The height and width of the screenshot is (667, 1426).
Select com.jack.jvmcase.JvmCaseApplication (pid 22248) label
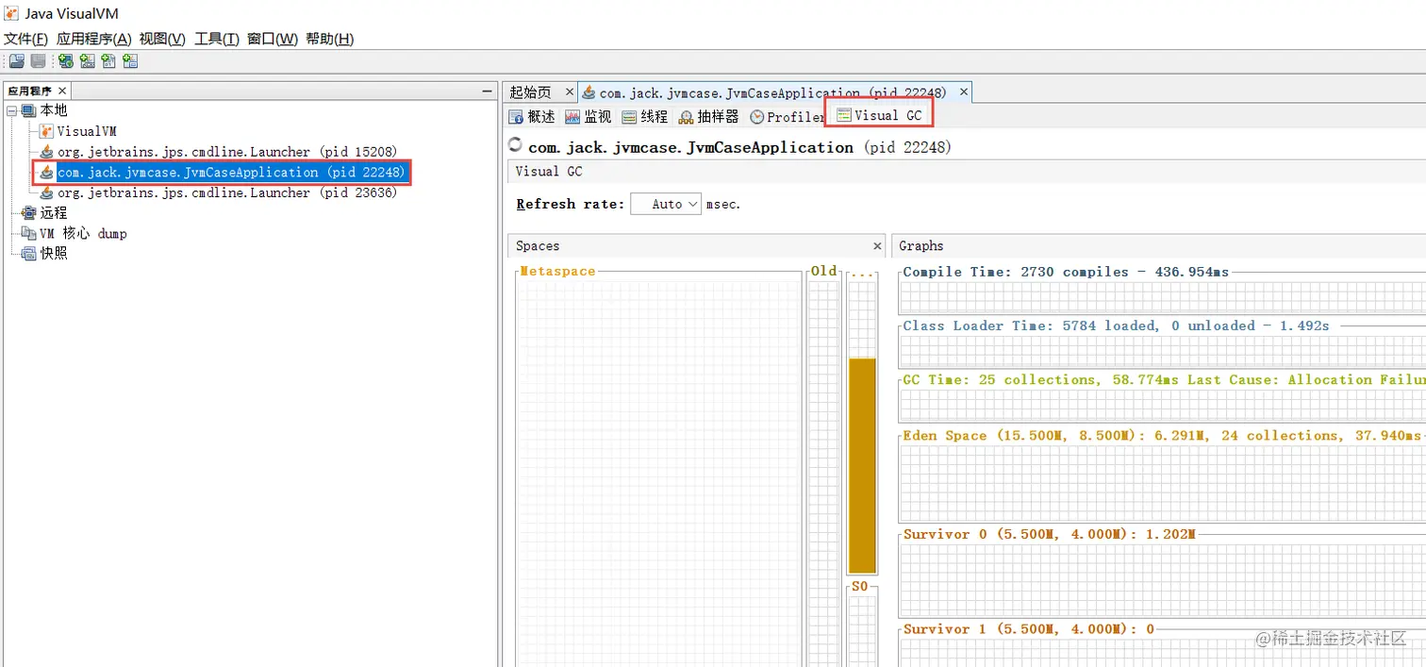pyautogui.click(x=231, y=173)
